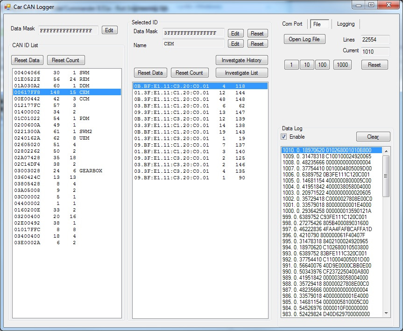The image size is (403, 331).
Task: Select data row 03.3F:E1.11:C3.20:C0.01
Action: tap(200, 171)
